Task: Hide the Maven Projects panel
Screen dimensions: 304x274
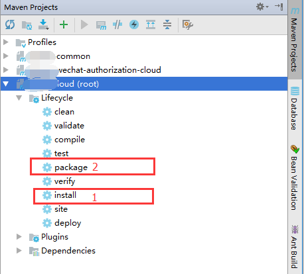Action: click(x=279, y=7)
